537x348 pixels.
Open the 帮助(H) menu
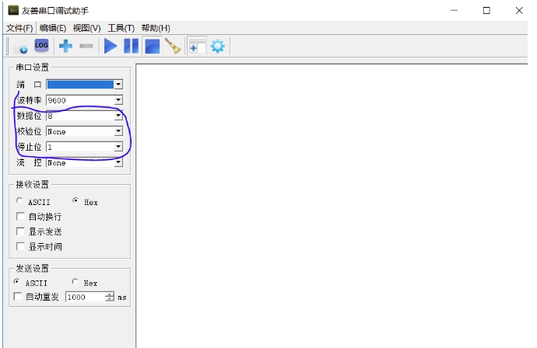[156, 28]
